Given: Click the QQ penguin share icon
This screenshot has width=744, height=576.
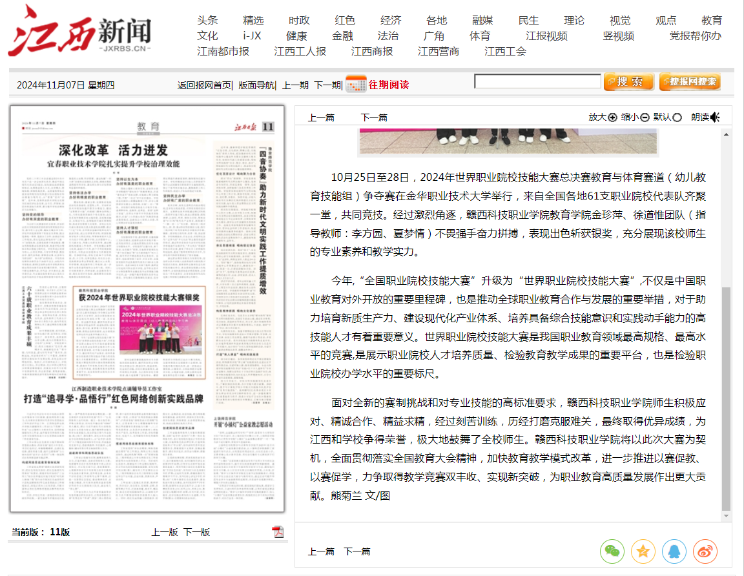Looking at the screenshot, I should (x=674, y=551).
